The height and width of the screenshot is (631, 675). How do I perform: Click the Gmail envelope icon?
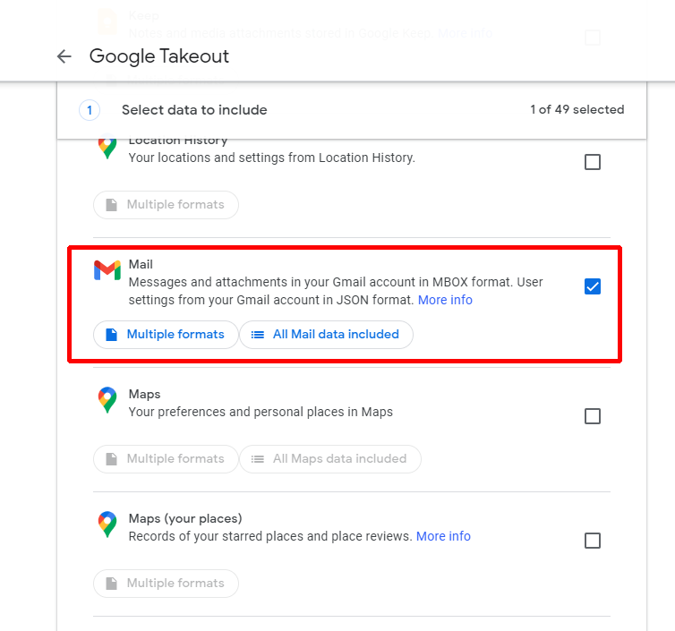[x=107, y=270]
